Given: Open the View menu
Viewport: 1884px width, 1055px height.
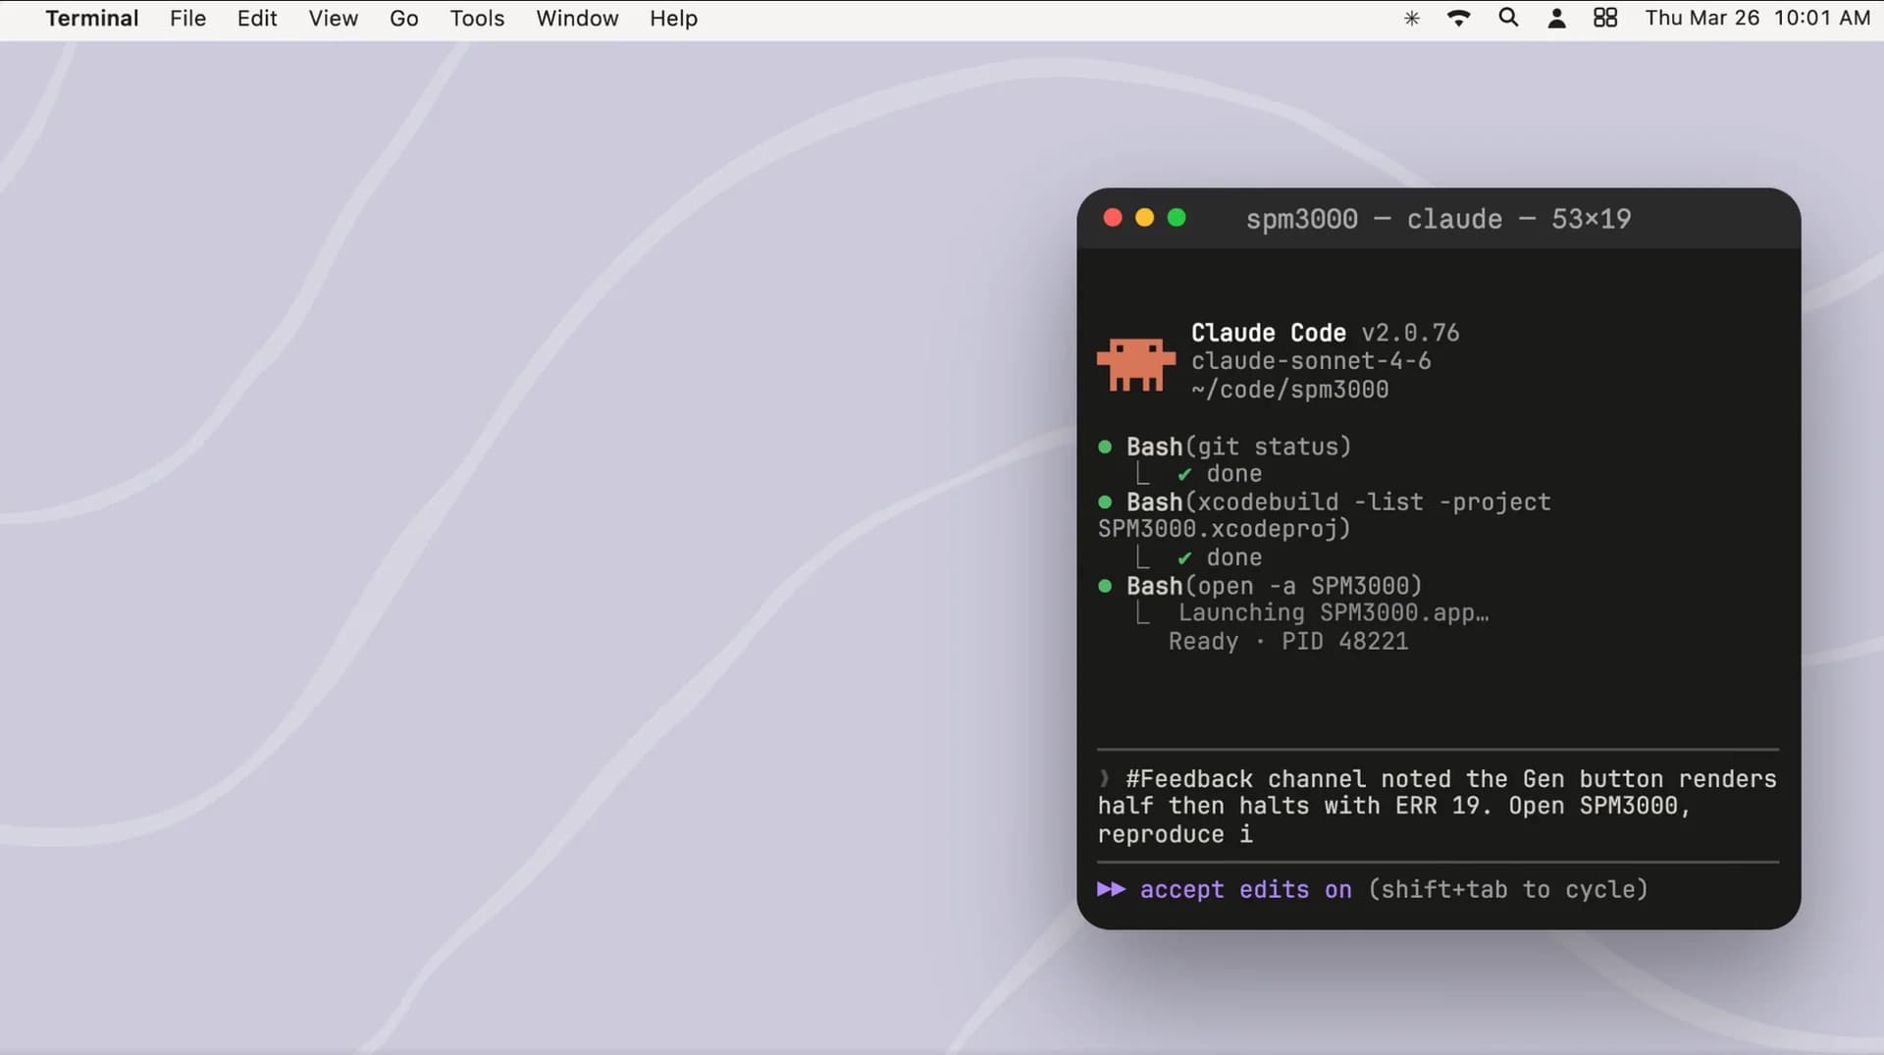Looking at the screenshot, I should [x=333, y=18].
